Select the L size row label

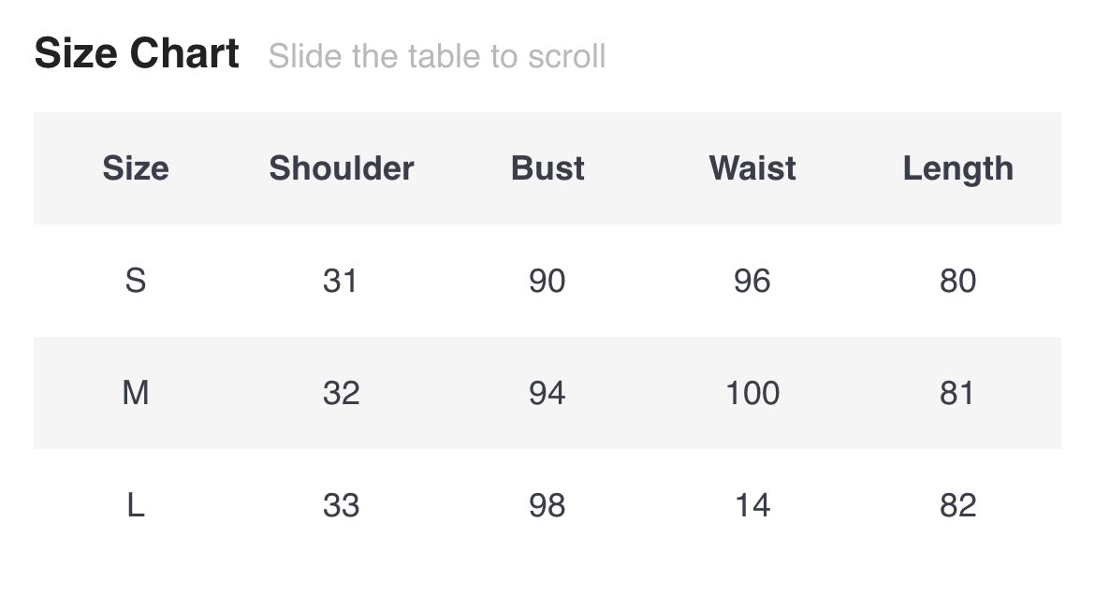pos(136,505)
